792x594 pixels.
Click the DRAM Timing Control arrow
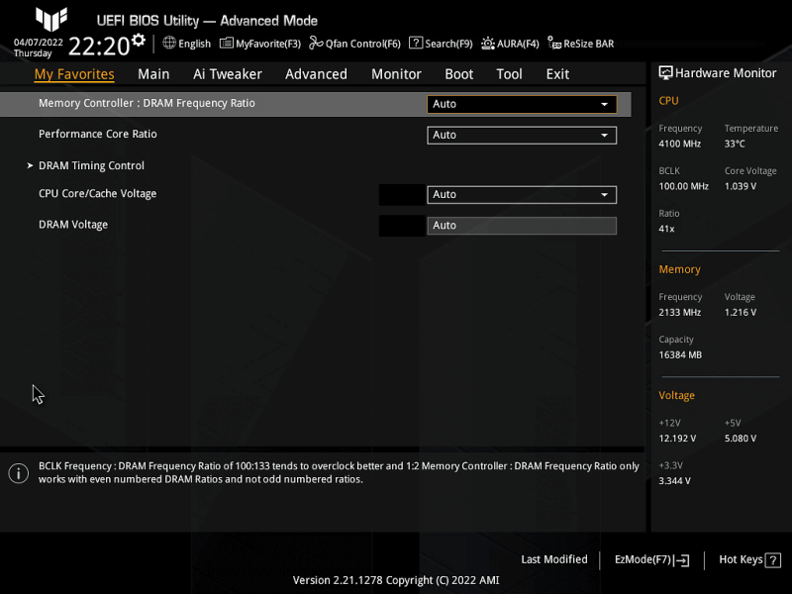click(30, 165)
